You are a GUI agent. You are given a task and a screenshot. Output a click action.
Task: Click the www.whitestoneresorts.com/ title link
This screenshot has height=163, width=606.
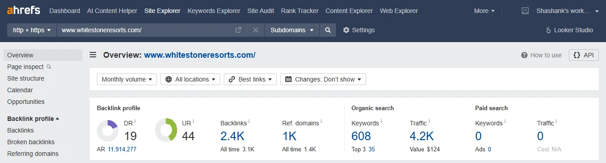[200, 55]
